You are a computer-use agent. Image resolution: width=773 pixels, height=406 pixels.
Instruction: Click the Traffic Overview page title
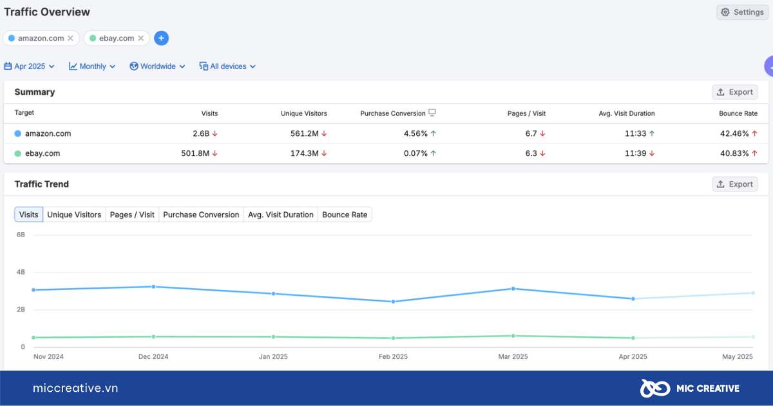(47, 12)
